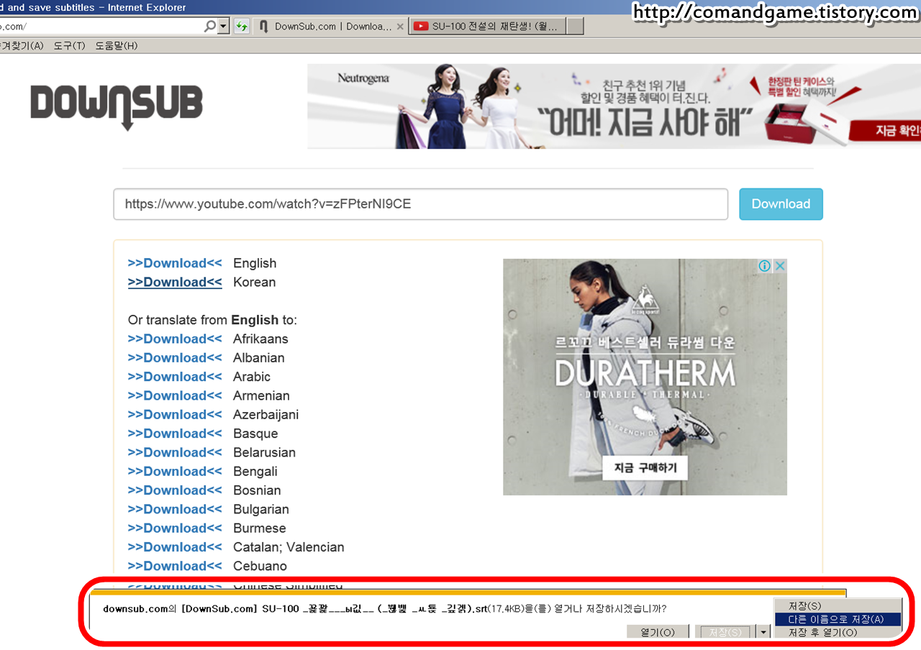Close the DownSub.com tab
The image size is (921, 650).
click(401, 27)
